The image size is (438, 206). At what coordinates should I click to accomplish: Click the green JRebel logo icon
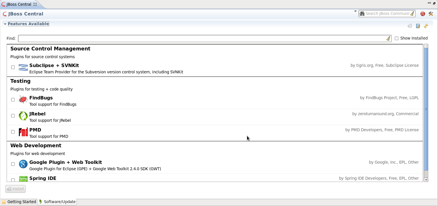tap(23, 116)
